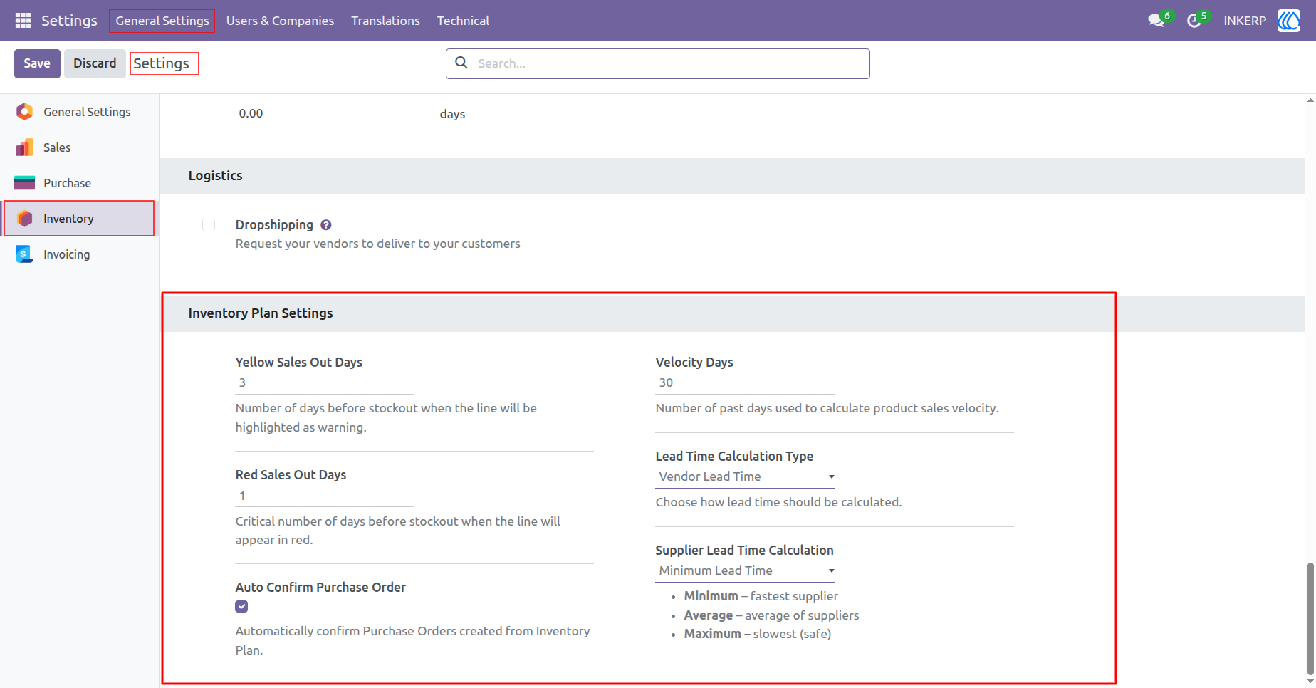Click the Velocity Days input field
This screenshot has width=1316, height=688.
pos(745,383)
